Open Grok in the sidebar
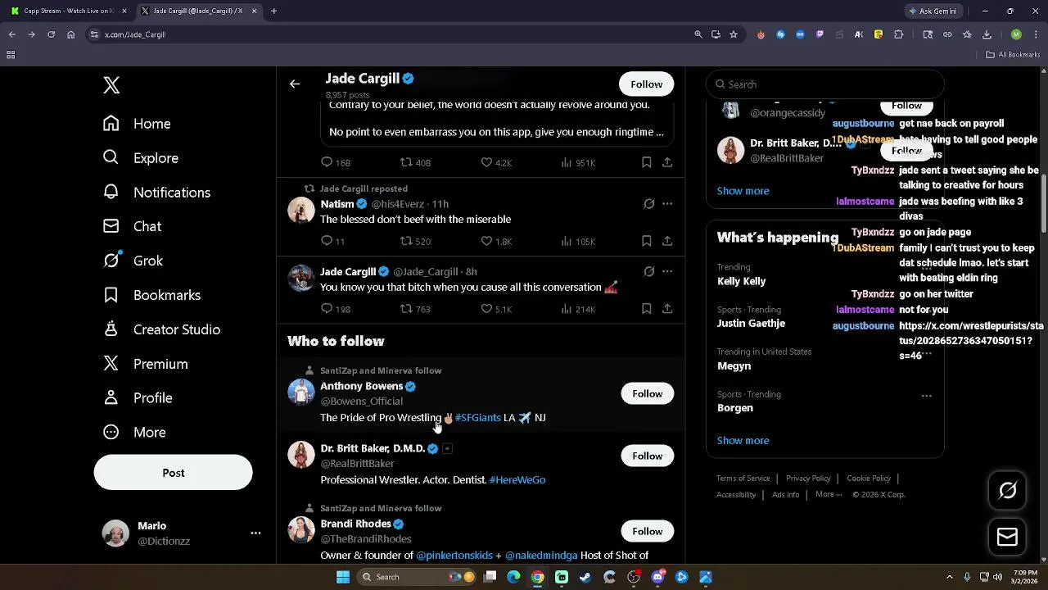 click(133, 261)
